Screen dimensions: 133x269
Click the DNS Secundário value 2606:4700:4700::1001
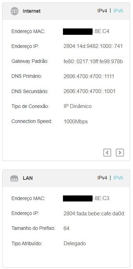point(89,91)
